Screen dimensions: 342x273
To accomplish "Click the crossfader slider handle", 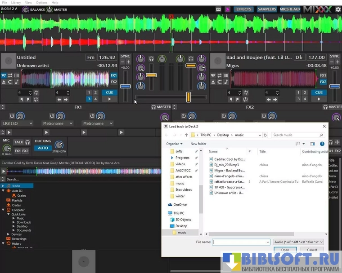I will tap(189, 97).
